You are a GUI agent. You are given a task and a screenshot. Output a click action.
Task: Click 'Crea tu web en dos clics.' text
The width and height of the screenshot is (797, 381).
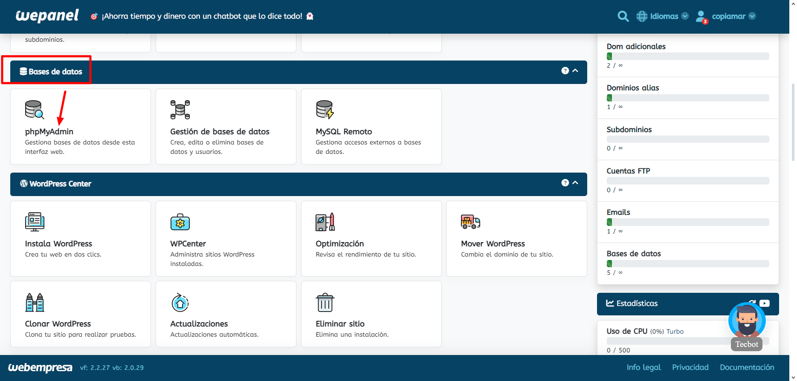(63, 254)
